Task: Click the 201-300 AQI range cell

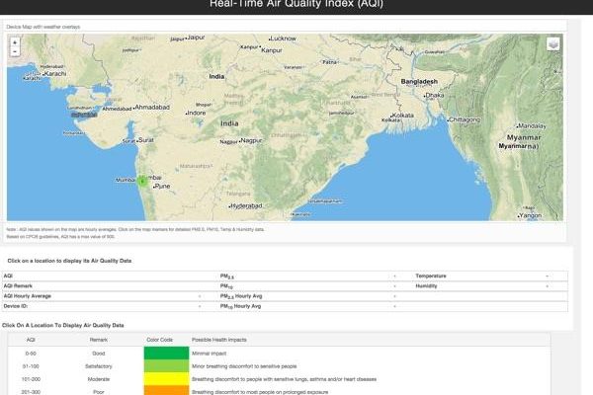Action: tap(31, 392)
